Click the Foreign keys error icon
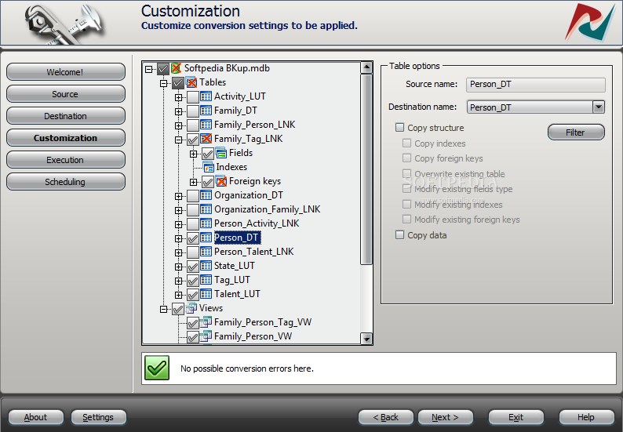623x432 pixels. coord(221,181)
